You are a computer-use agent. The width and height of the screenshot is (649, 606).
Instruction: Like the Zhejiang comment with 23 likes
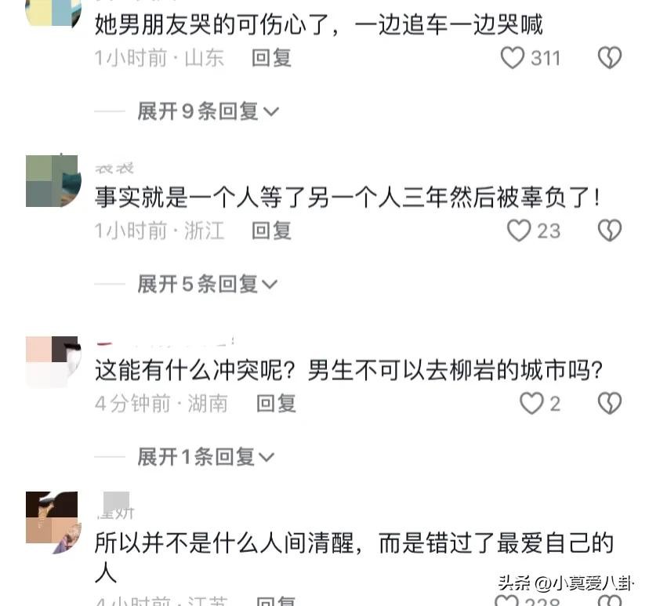coord(519,230)
